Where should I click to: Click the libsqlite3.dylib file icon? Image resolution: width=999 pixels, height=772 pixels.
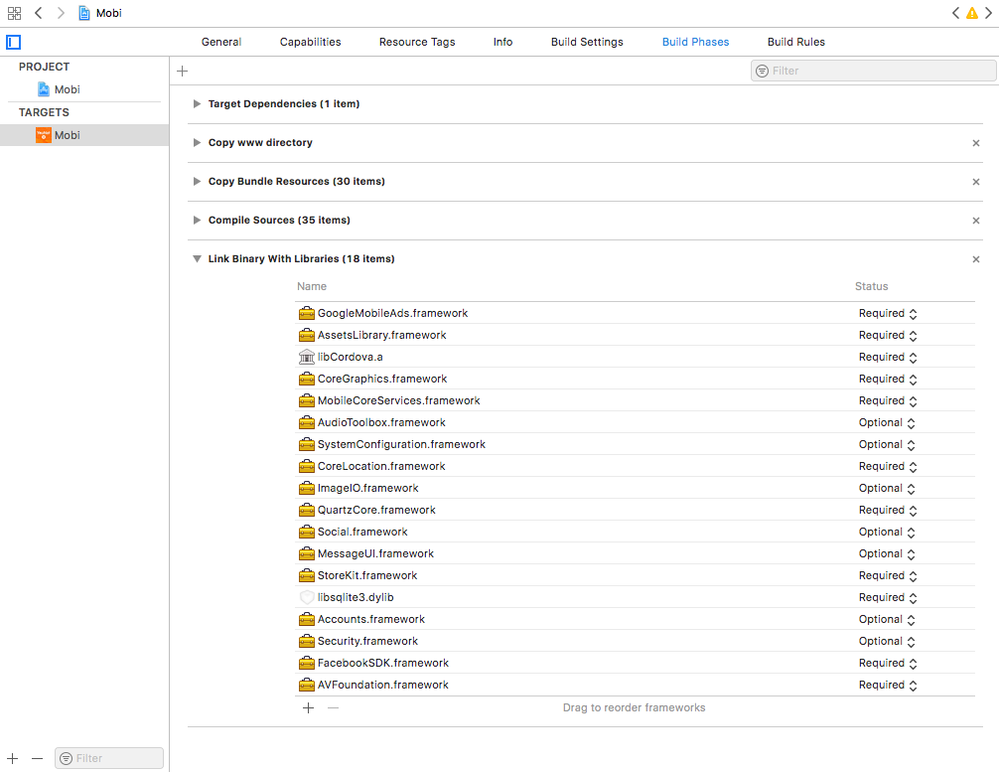pos(306,597)
